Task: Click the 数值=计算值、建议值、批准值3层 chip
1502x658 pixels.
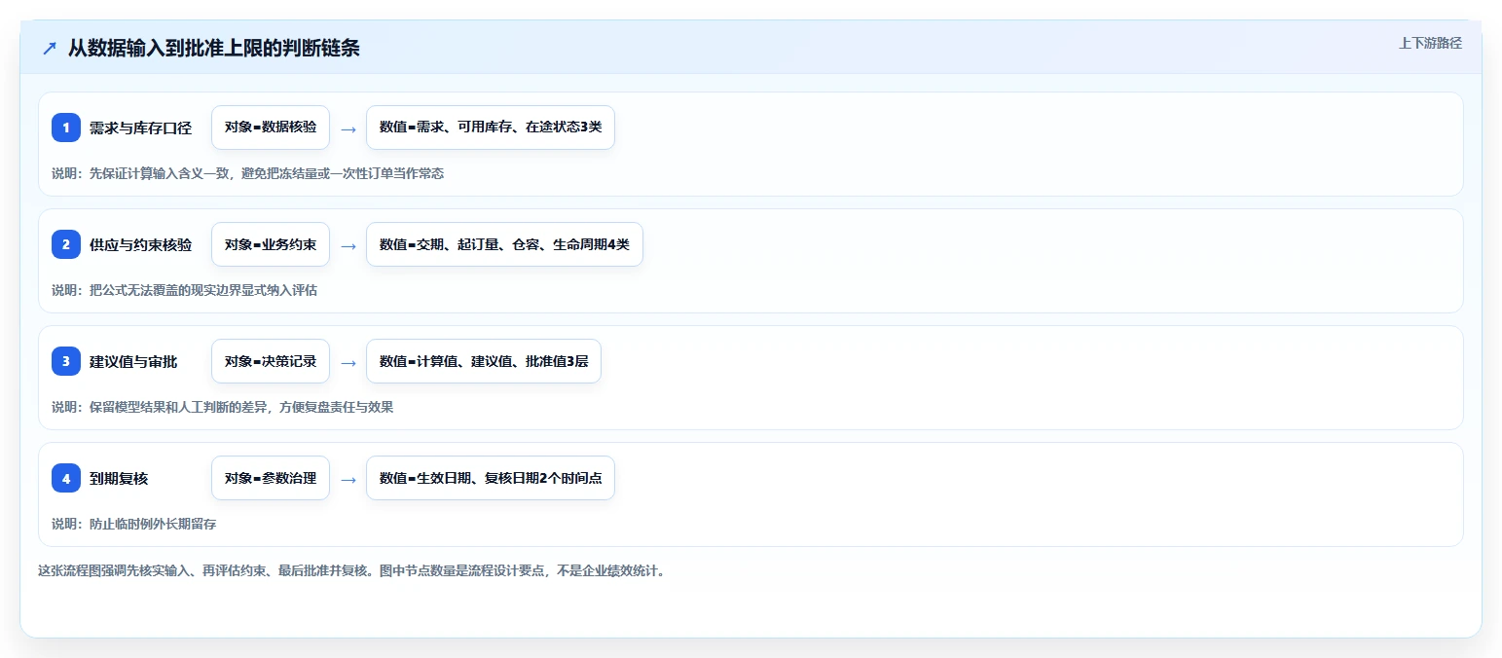Action: (484, 361)
